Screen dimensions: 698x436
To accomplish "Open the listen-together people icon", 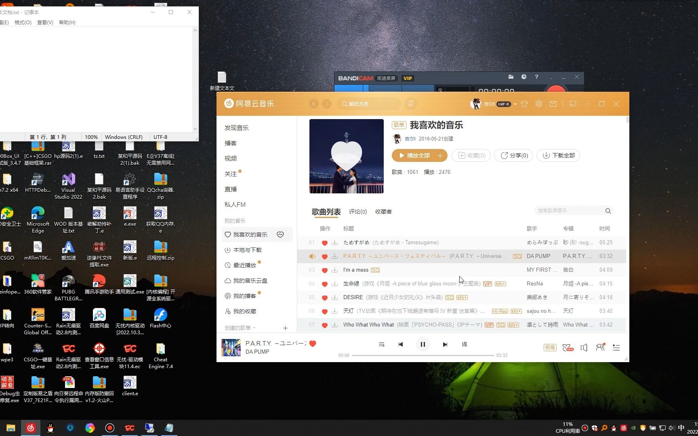I will pyautogui.click(x=600, y=347).
